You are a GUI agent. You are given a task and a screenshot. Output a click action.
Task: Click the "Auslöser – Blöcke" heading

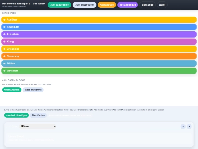tap(14, 80)
